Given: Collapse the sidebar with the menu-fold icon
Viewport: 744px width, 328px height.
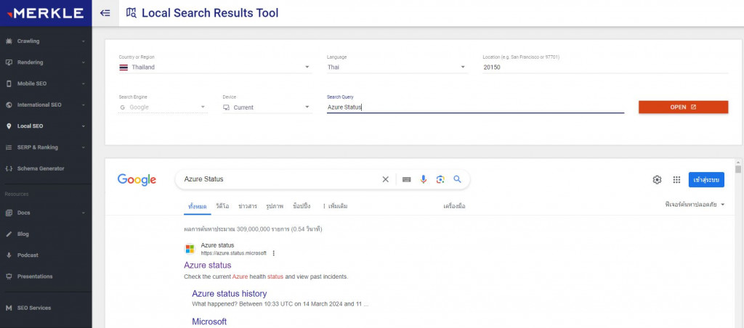Looking at the screenshot, I should (105, 13).
